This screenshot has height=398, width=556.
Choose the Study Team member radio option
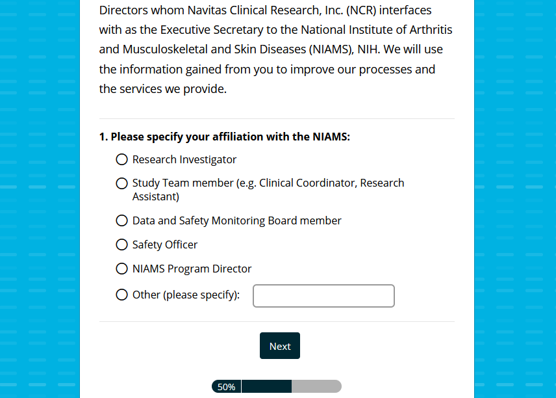[x=121, y=183]
